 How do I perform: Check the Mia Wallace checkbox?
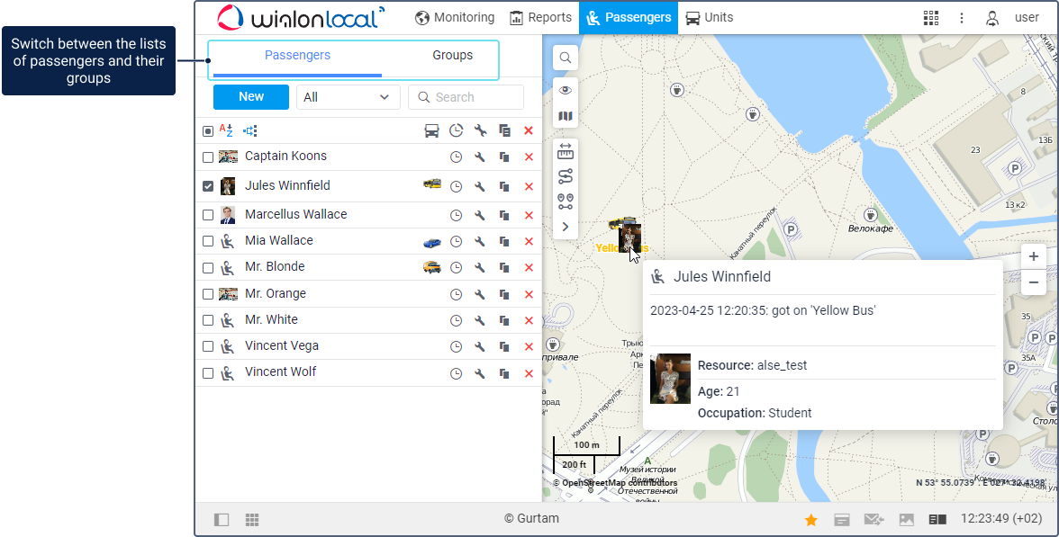tap(208, 241)
